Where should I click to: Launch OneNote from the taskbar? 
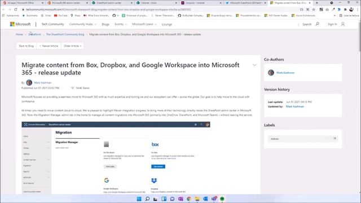pos(180,199)
